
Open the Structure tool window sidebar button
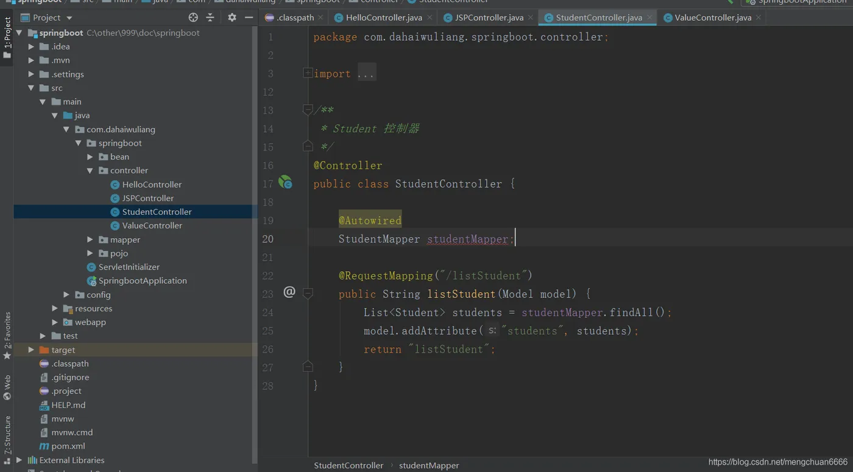pos(7,439)
